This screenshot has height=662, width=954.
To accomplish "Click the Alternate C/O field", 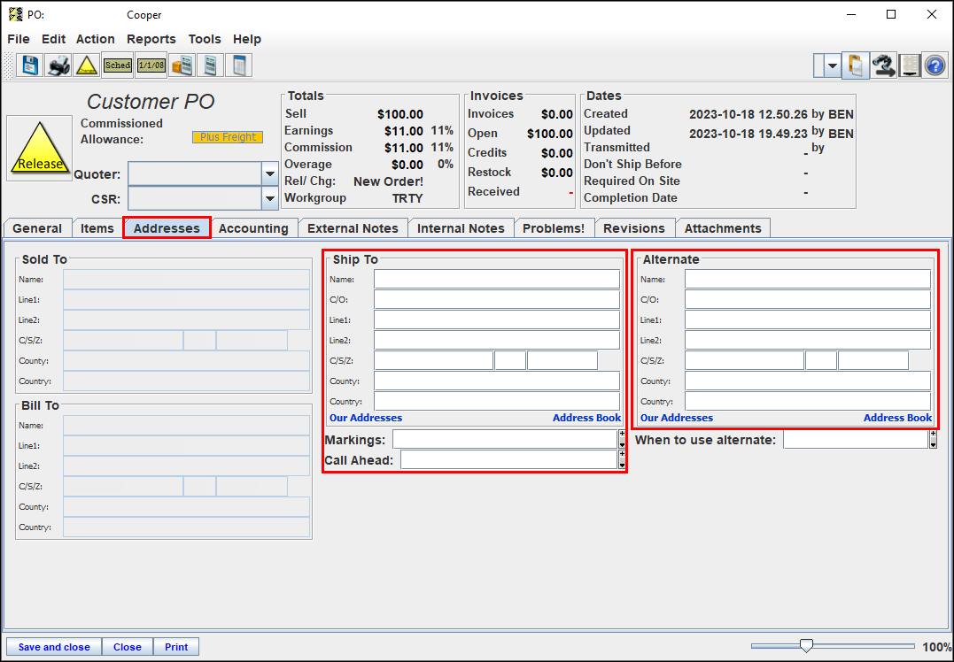I will coord(808,300).
